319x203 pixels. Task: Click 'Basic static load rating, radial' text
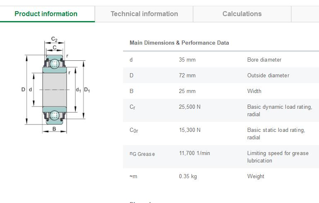point(276,134)
